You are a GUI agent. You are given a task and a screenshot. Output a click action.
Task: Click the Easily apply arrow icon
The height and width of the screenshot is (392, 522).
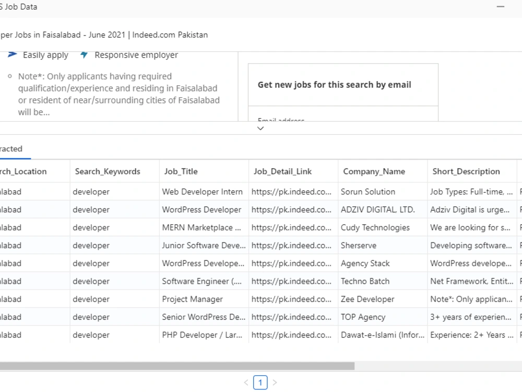13,54
